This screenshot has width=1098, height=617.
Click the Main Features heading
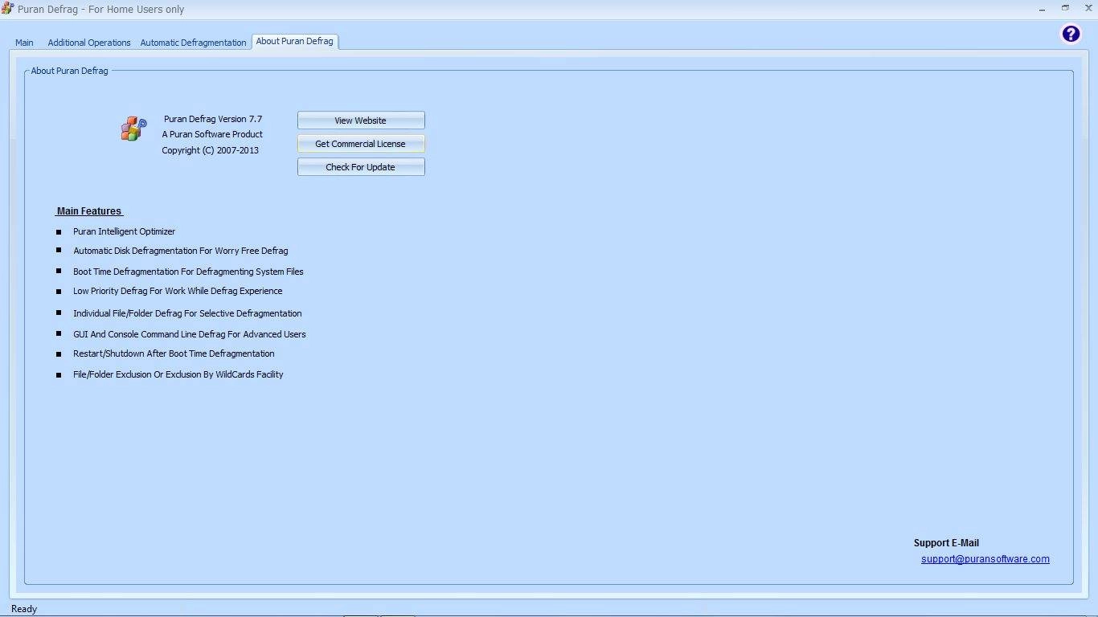89,211
